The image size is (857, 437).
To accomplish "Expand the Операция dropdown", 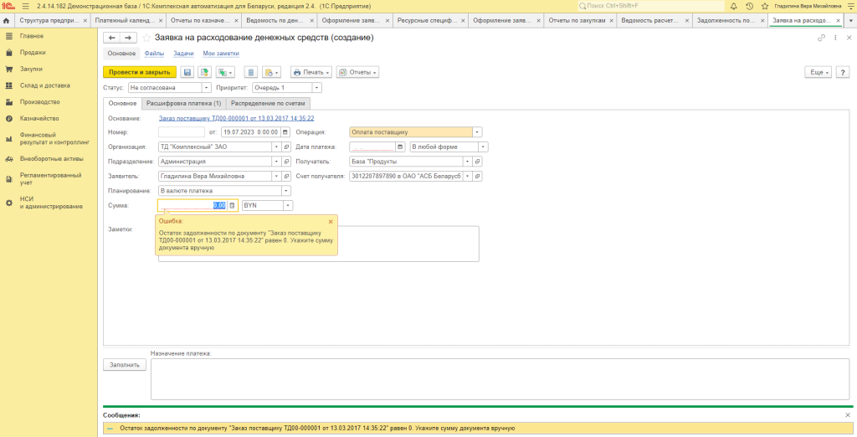I will click(477, 132).
